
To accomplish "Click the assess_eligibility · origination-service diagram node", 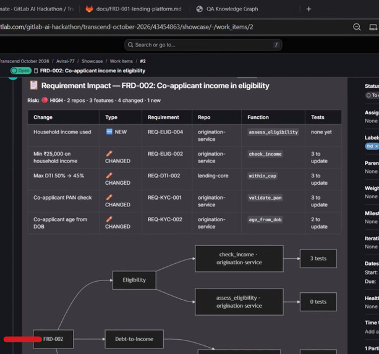I will [239, 302].
